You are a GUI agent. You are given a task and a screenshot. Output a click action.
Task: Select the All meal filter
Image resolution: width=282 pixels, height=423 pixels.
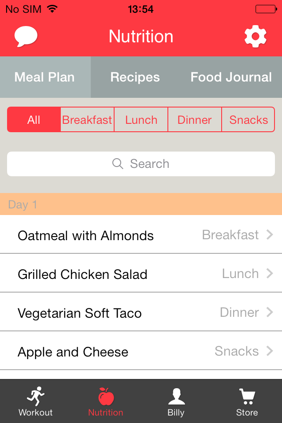pos(34,120)
